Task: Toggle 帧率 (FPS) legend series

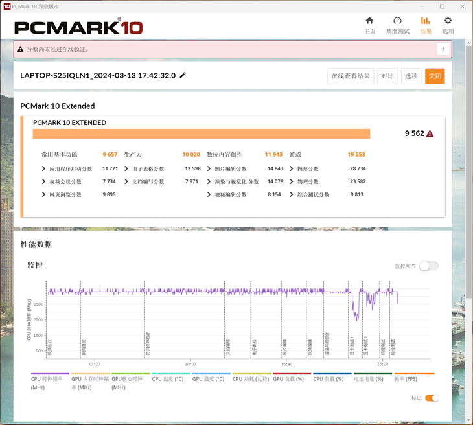Action: pos(414,378)
